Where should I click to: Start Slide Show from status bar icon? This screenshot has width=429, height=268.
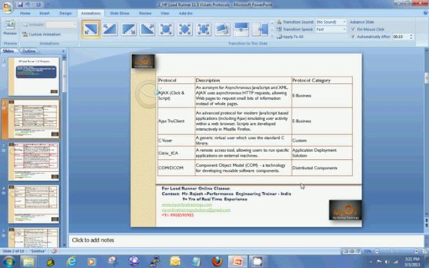tap(358, 251)
